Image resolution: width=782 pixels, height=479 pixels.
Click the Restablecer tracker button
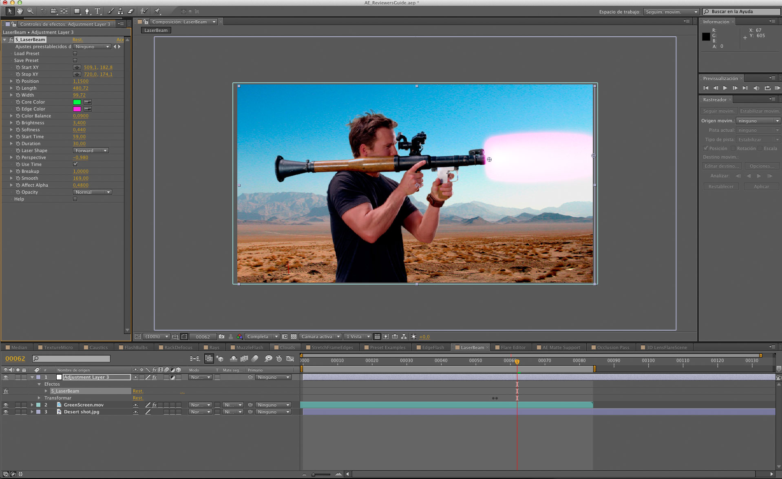(721, 186)
